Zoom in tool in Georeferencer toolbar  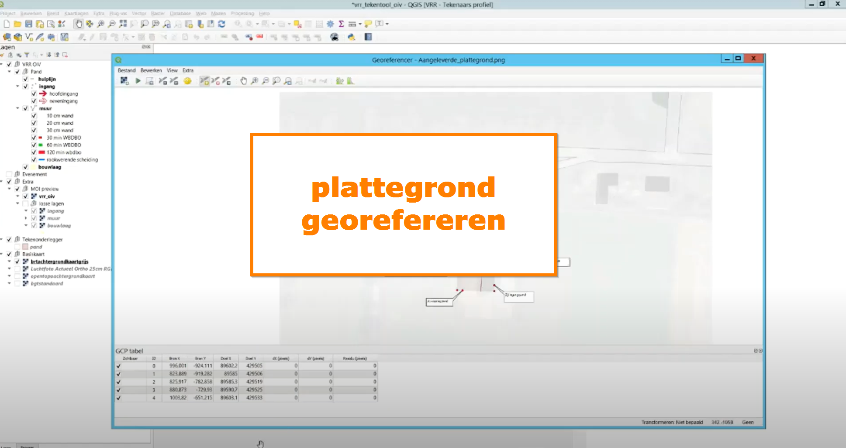click(x=255, y=81)
